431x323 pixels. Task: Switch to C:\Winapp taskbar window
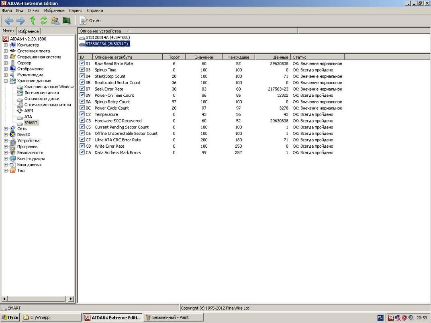point(52,317)
